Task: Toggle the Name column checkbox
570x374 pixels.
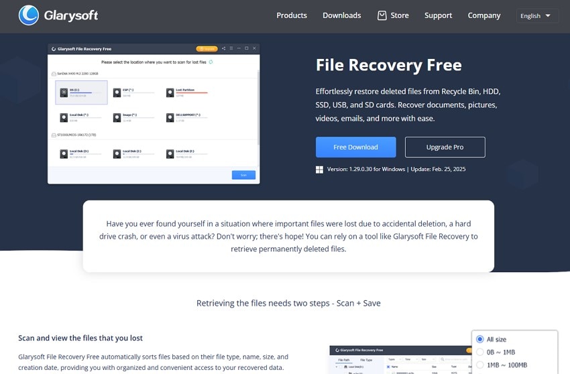Action: [388, 367]
